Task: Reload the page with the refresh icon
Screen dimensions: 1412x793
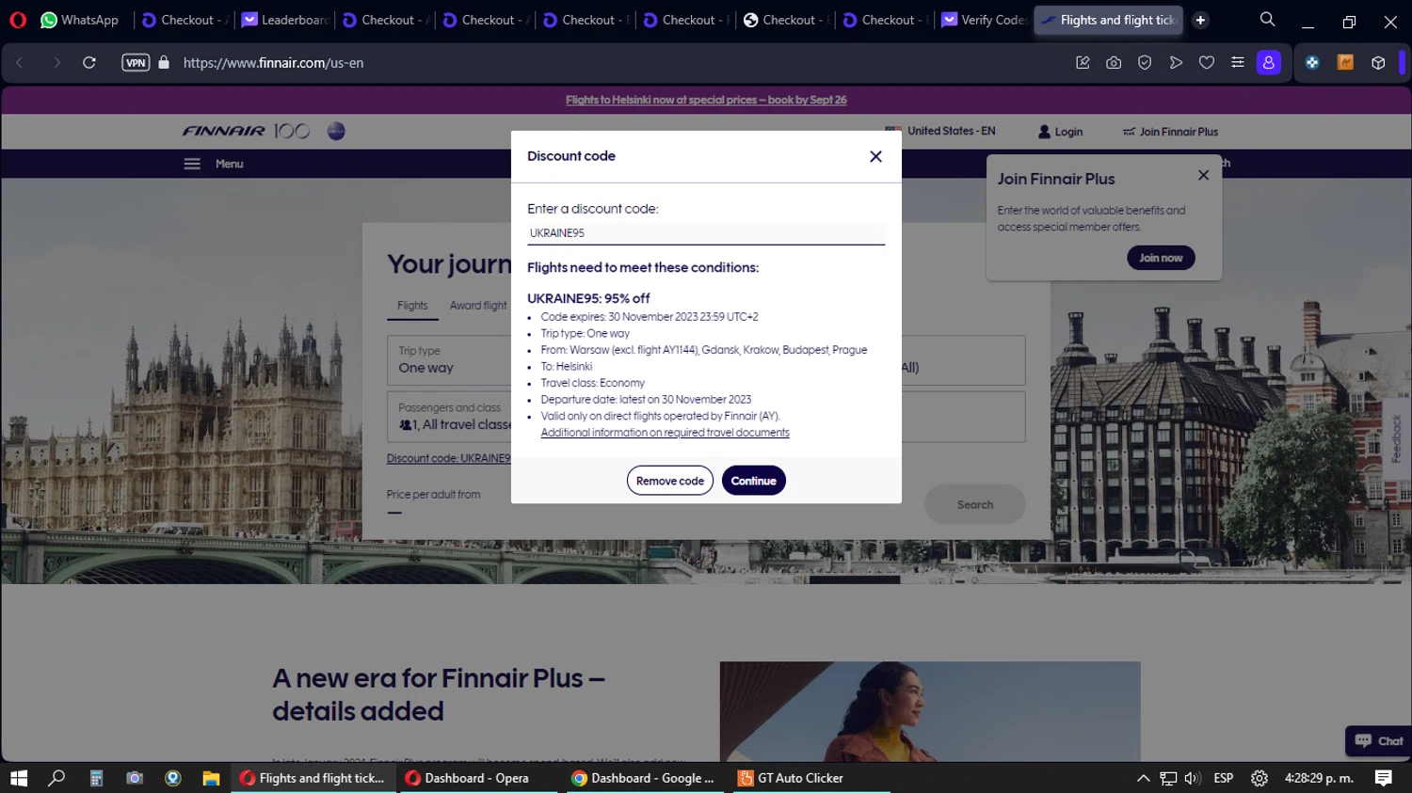Action: point(89,63)
